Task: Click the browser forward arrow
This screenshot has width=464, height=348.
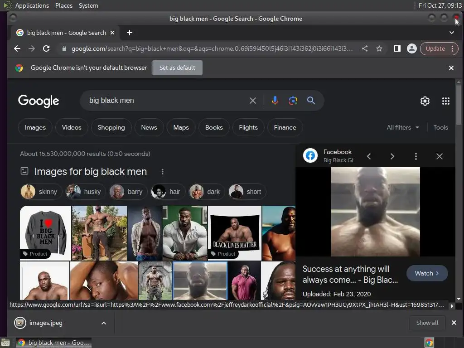Action: (32, 48)
